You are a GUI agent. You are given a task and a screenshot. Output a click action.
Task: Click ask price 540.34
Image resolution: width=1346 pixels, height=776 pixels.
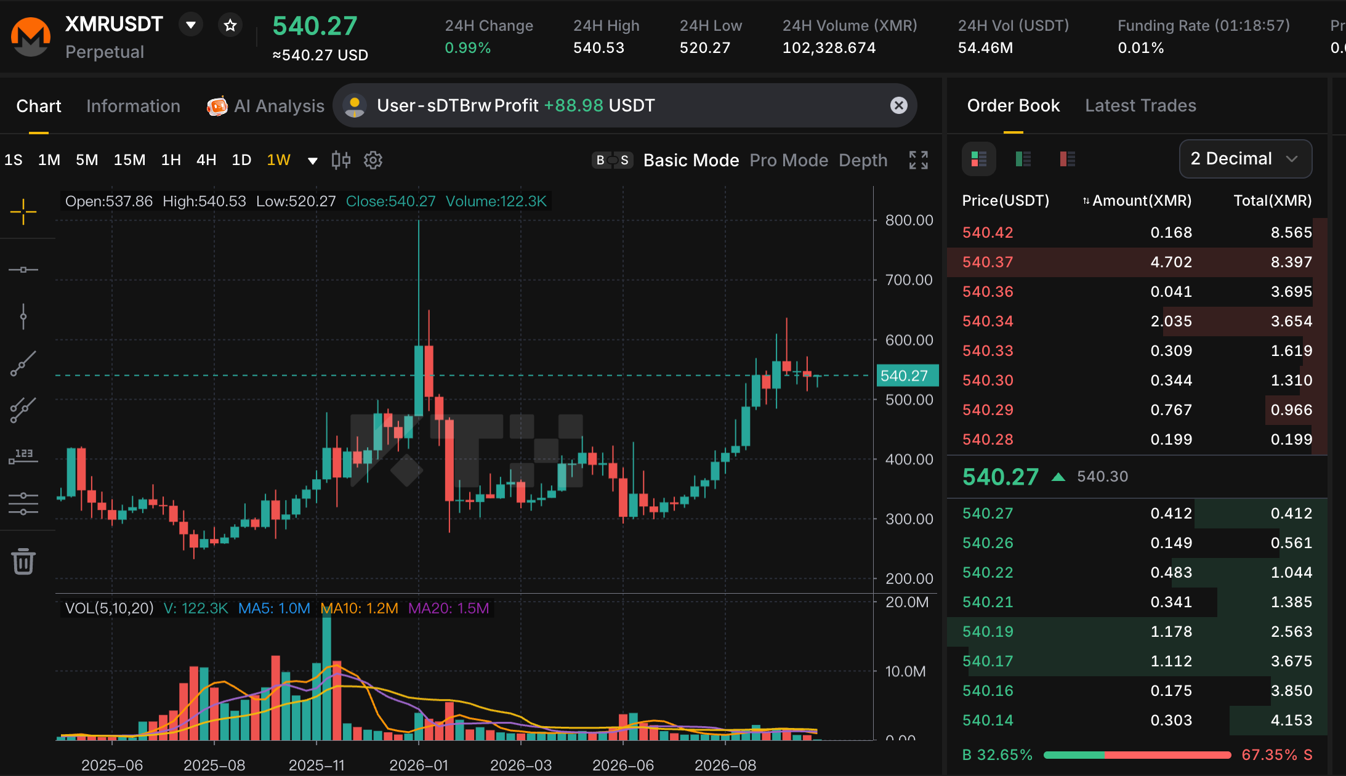point(988,321)
